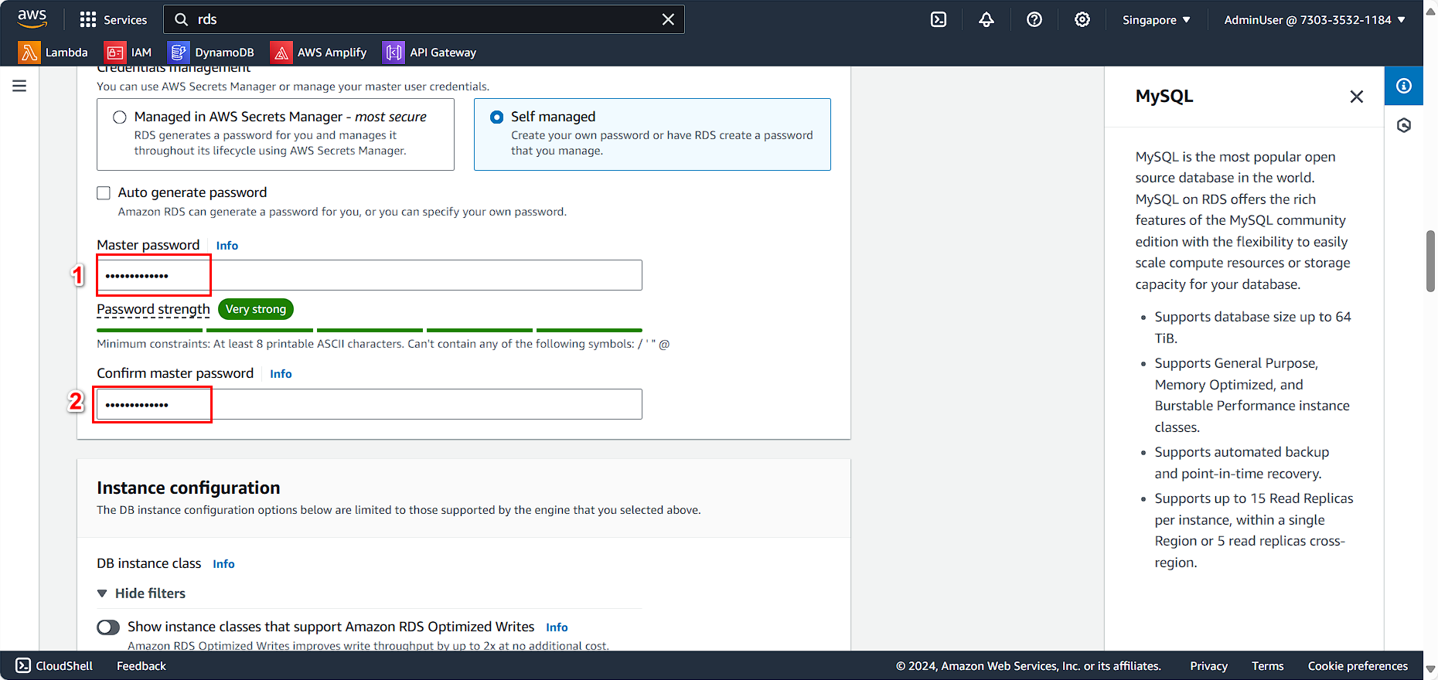Open the Lambda shortcut icon

pos(29,53)
